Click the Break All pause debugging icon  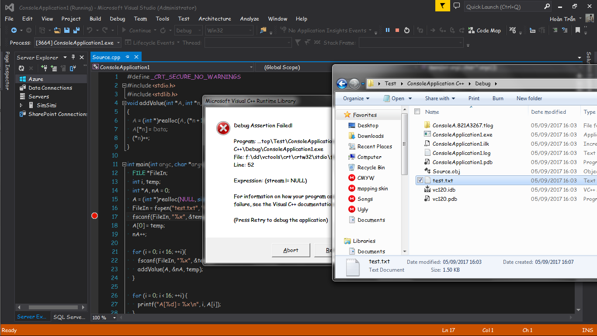(387, 30)
